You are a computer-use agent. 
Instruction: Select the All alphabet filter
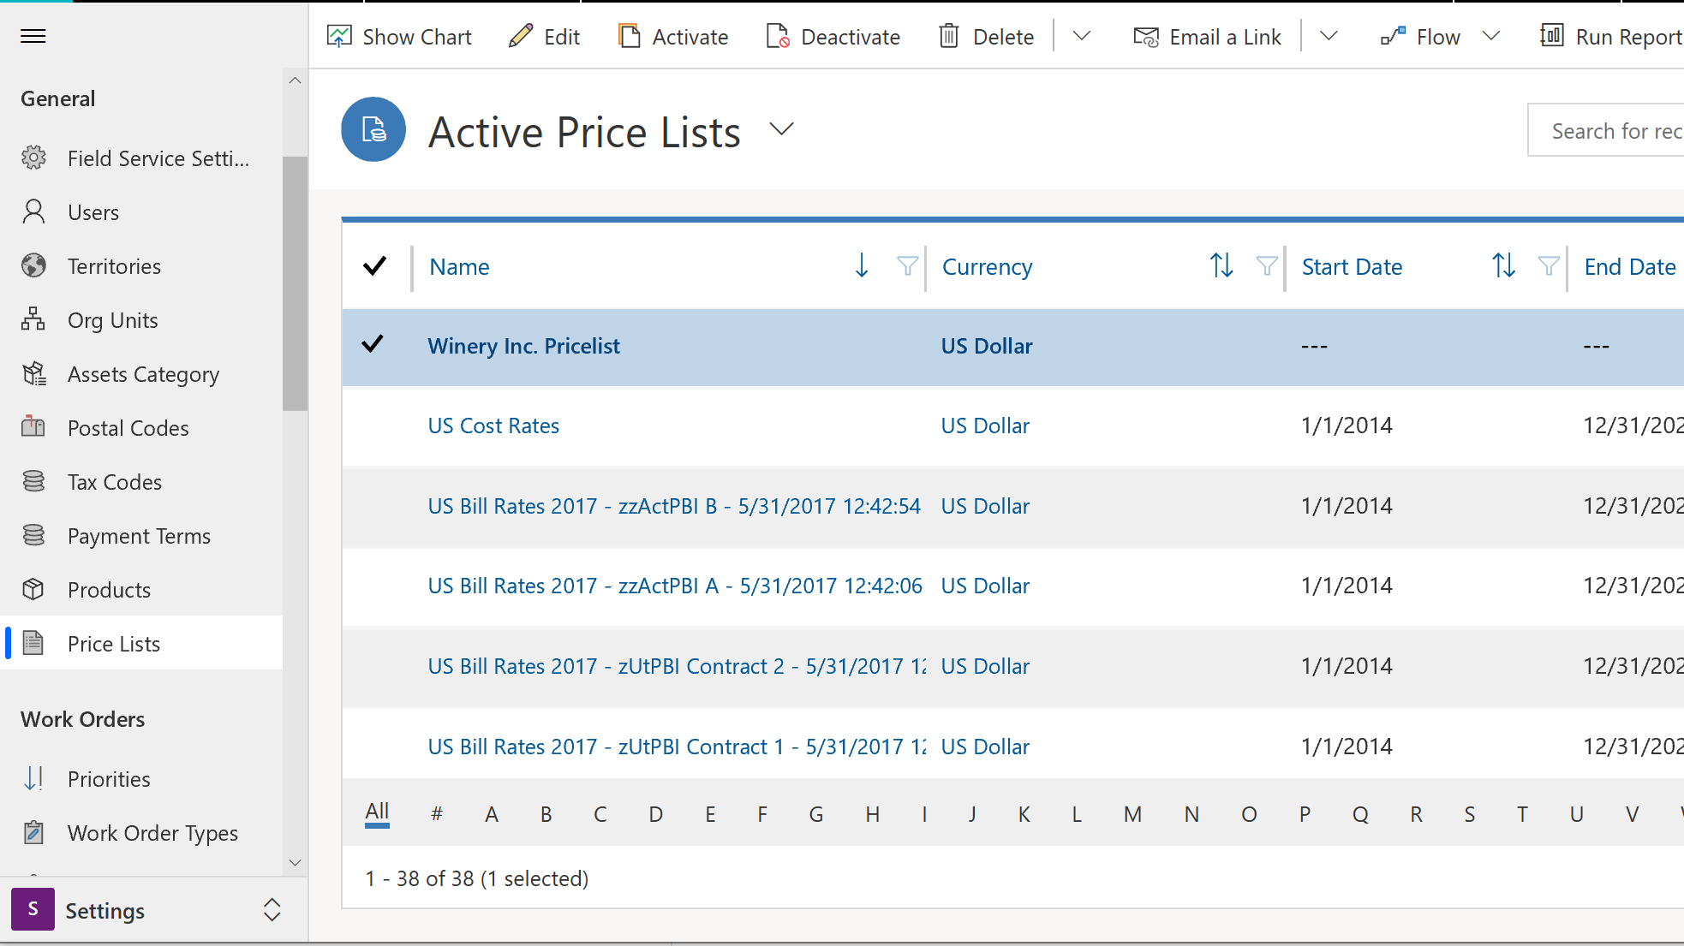coord(377,812)
